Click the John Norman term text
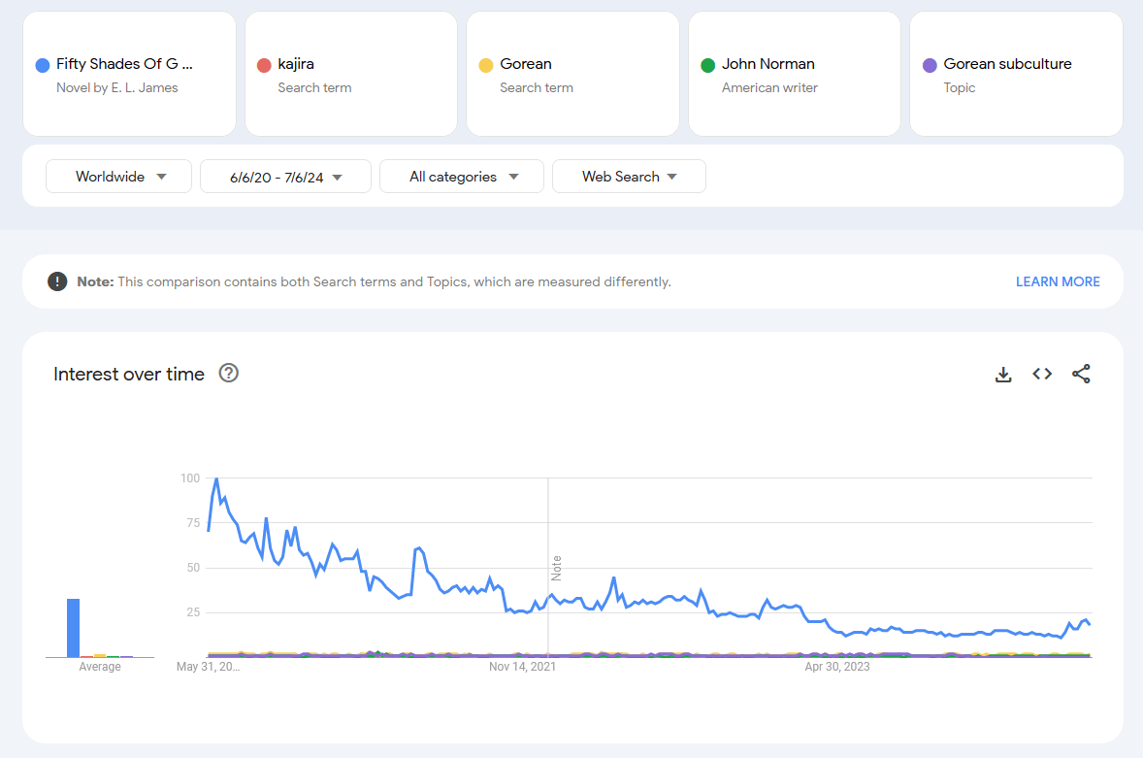Viewport: 1143px width, 758px height. tap(767, 64)
